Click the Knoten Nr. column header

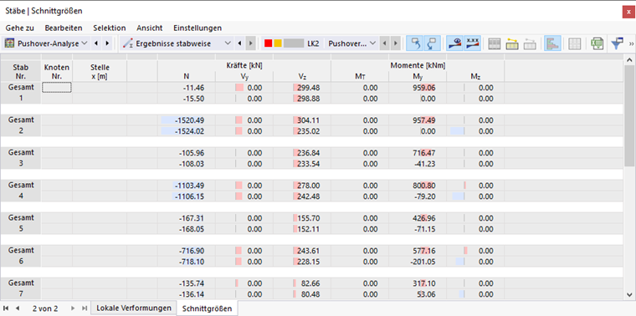pyautogui.click(x=57, y=72)
